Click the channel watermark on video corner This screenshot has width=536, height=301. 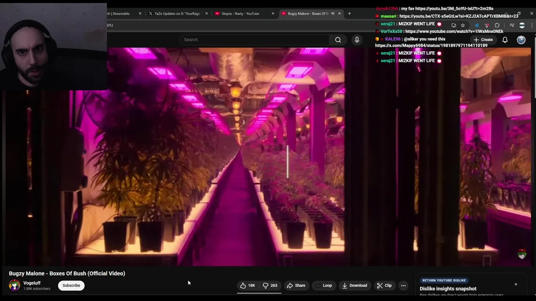522,254
